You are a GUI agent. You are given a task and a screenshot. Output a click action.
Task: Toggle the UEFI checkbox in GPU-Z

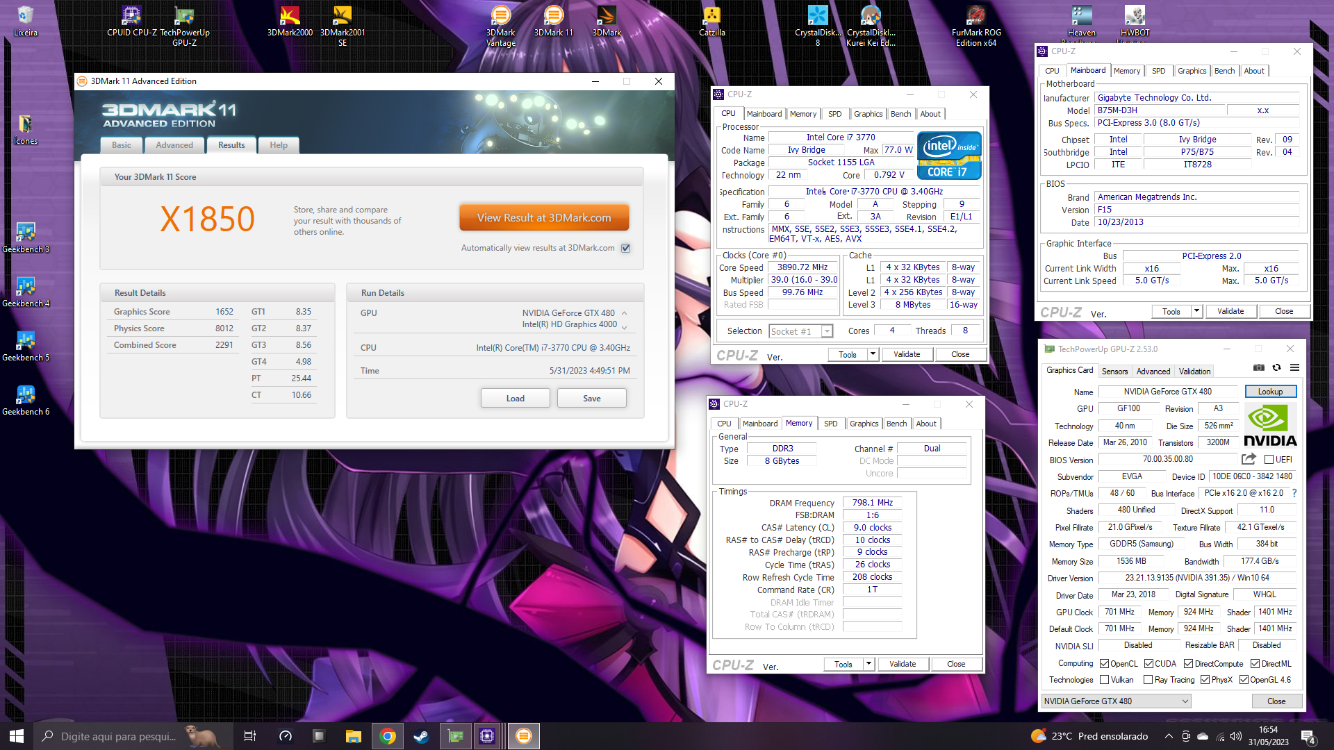coord(1269,460)
